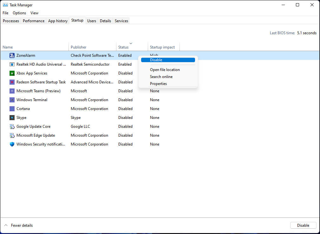This screenshot has width=320, height=234.
Task: Click Disabled status of Cortana
Action: pos(125,109)
